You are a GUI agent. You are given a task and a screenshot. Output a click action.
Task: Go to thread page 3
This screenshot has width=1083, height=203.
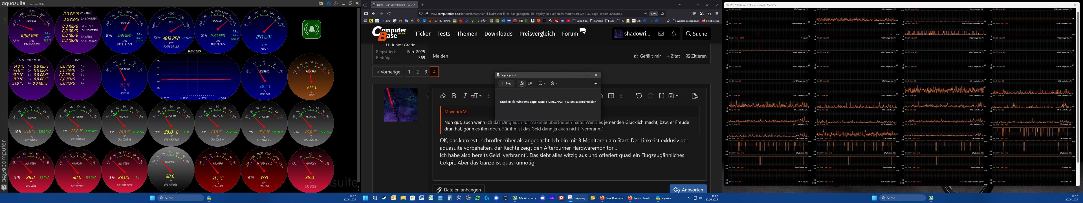(x=426, y=72)
